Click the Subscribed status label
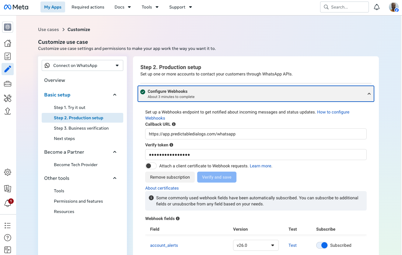 point(341,245)
